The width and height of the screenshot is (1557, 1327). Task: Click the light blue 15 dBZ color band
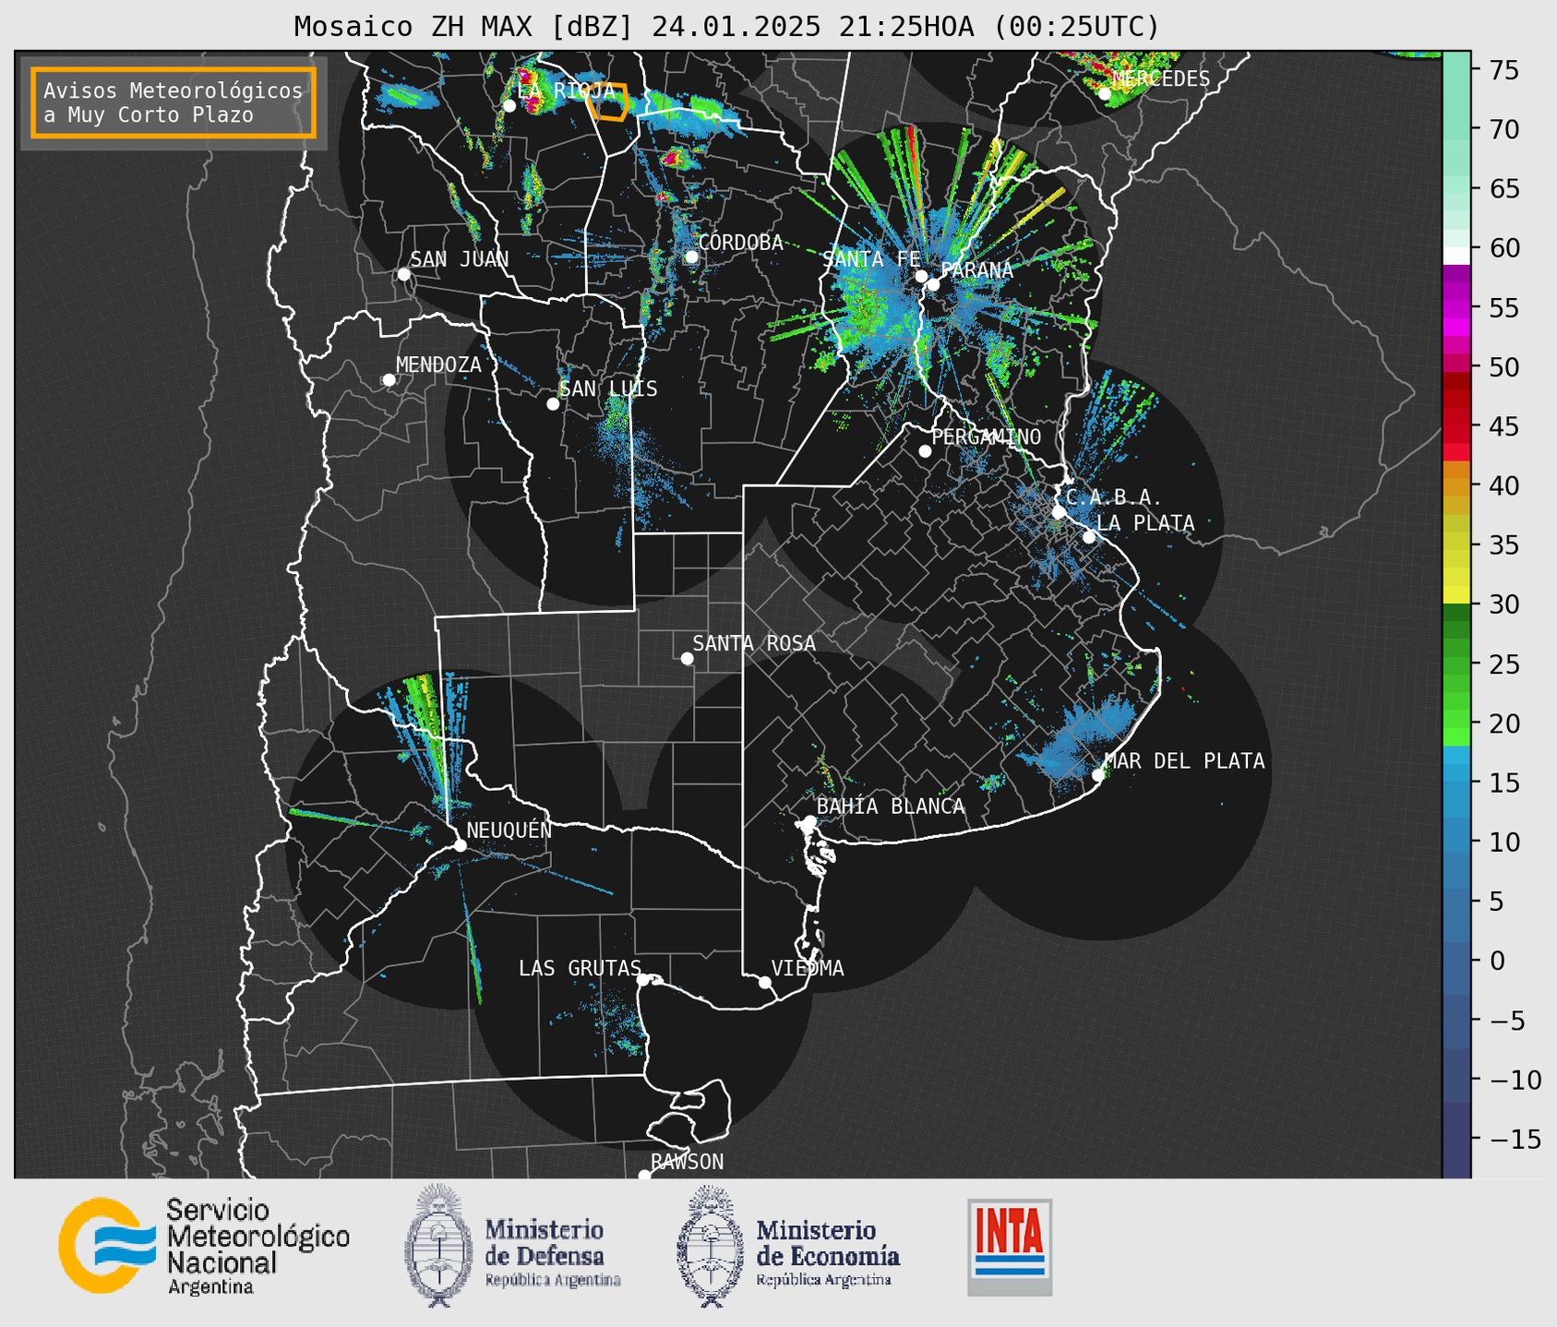1456,773
